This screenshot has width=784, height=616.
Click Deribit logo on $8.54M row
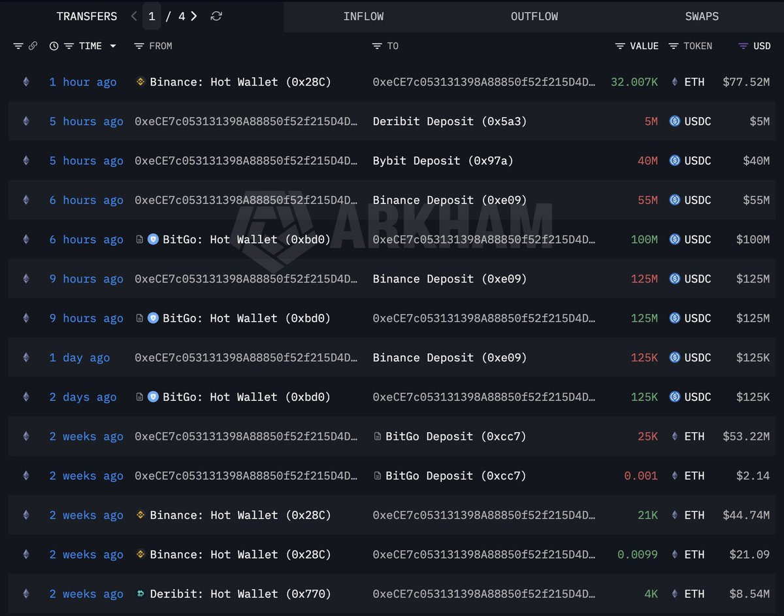point(140,594)
